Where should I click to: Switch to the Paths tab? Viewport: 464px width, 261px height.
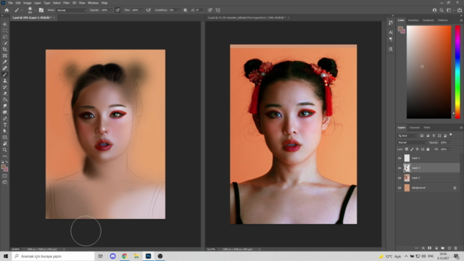click(x=427, y=128)
